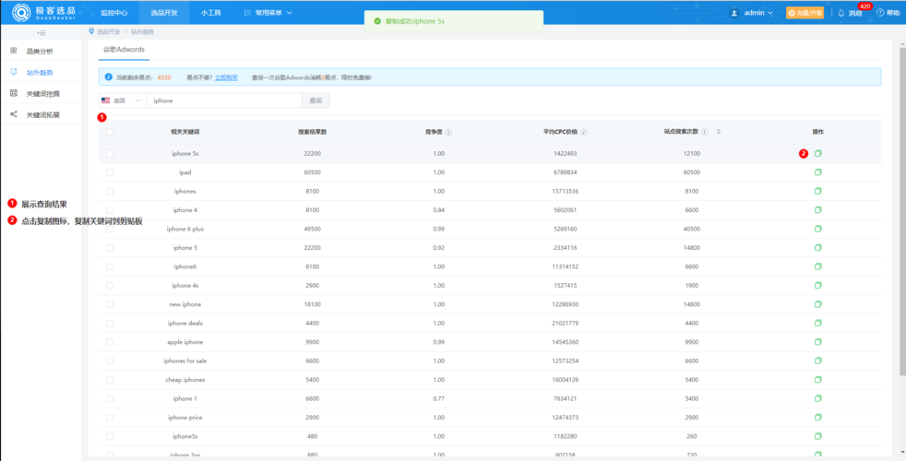Click the 站外趋势 breadcrumb
Viewport: 906px width, 461px height.
[142, 31]
